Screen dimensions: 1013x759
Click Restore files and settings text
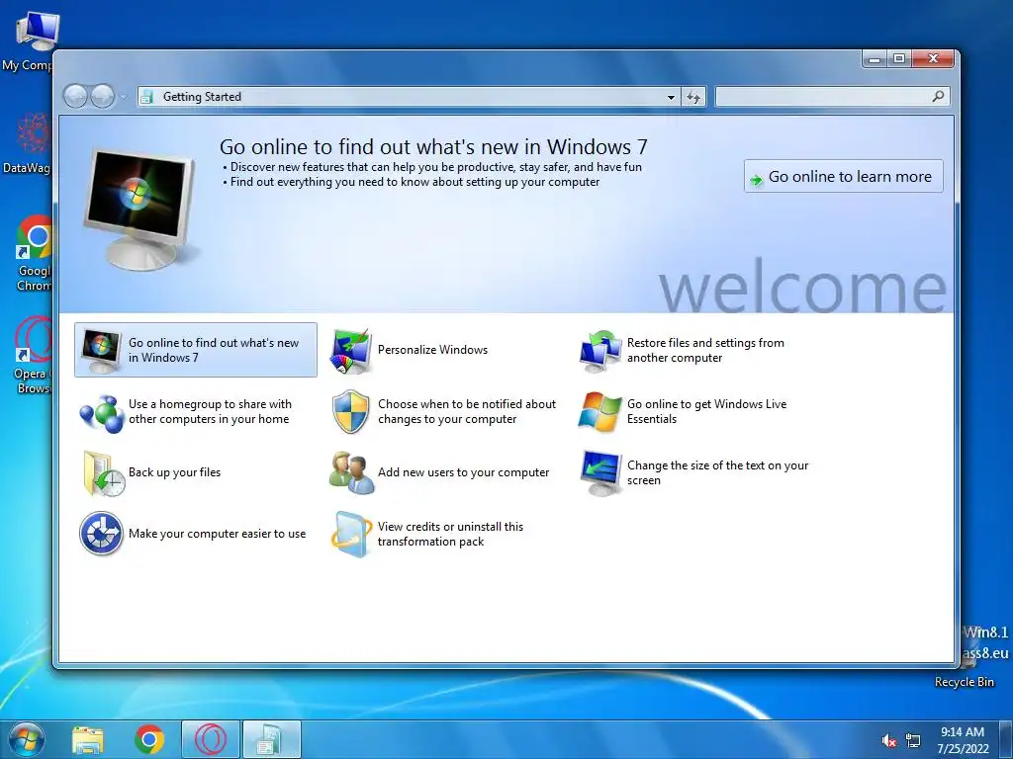tap(705, 350)
